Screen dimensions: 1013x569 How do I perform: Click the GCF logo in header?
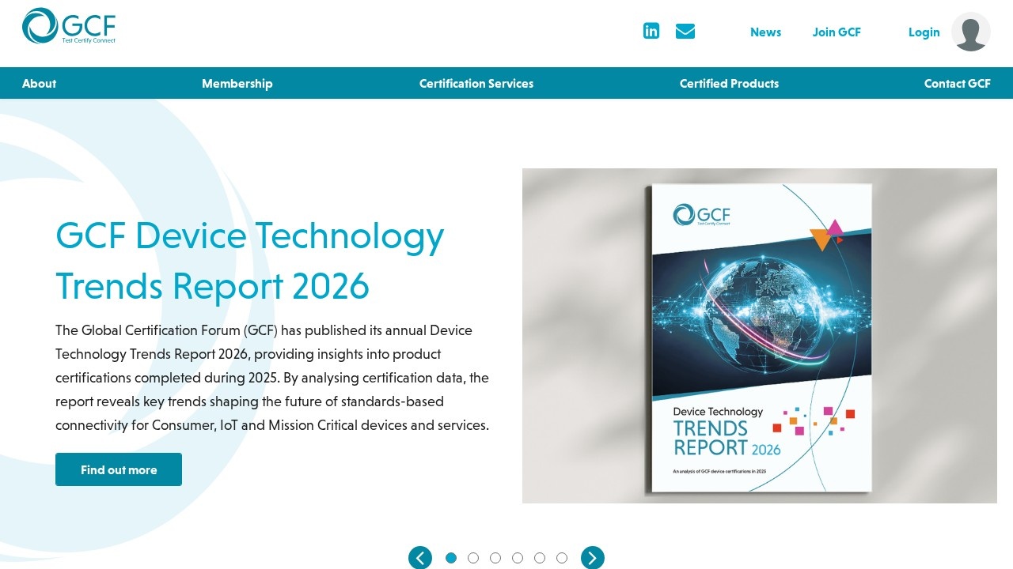[x=69, y=26]
